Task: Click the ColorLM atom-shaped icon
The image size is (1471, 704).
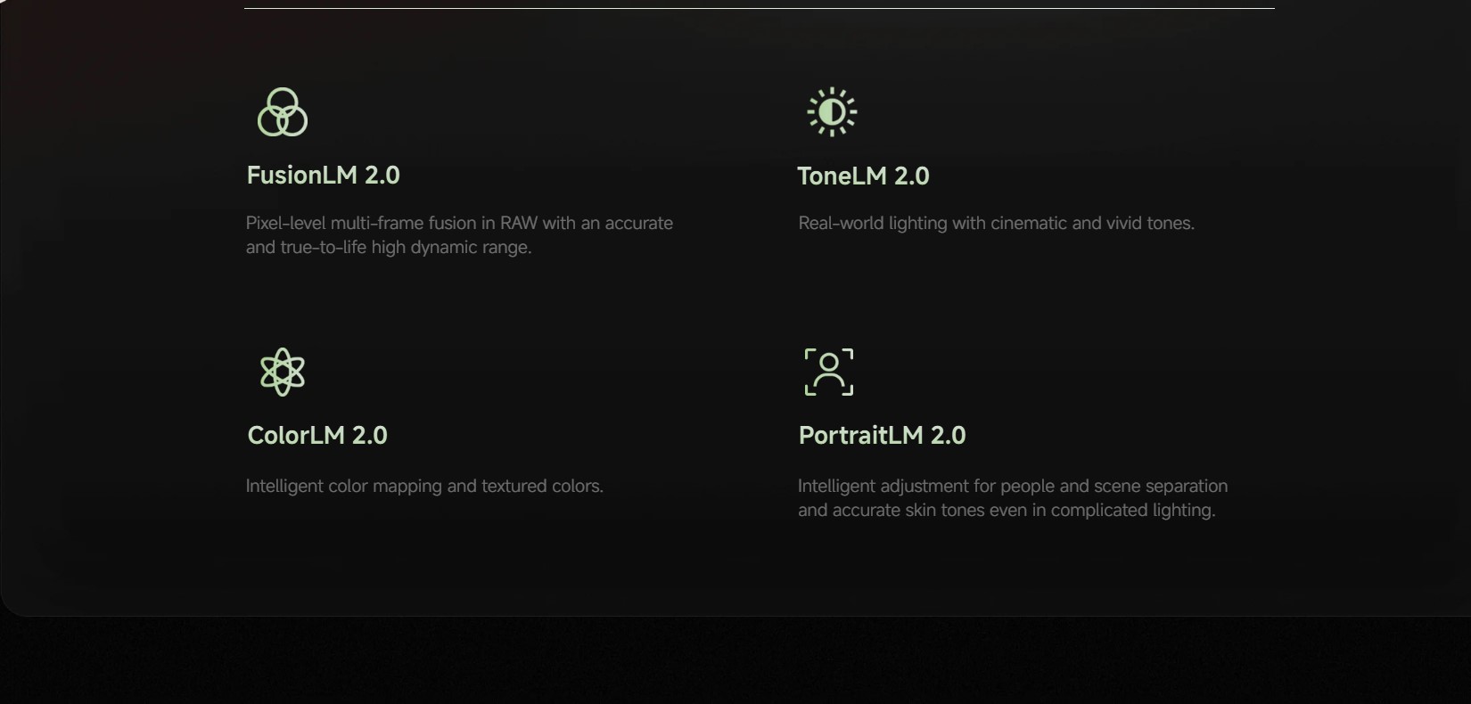Action: coord(283,372)
